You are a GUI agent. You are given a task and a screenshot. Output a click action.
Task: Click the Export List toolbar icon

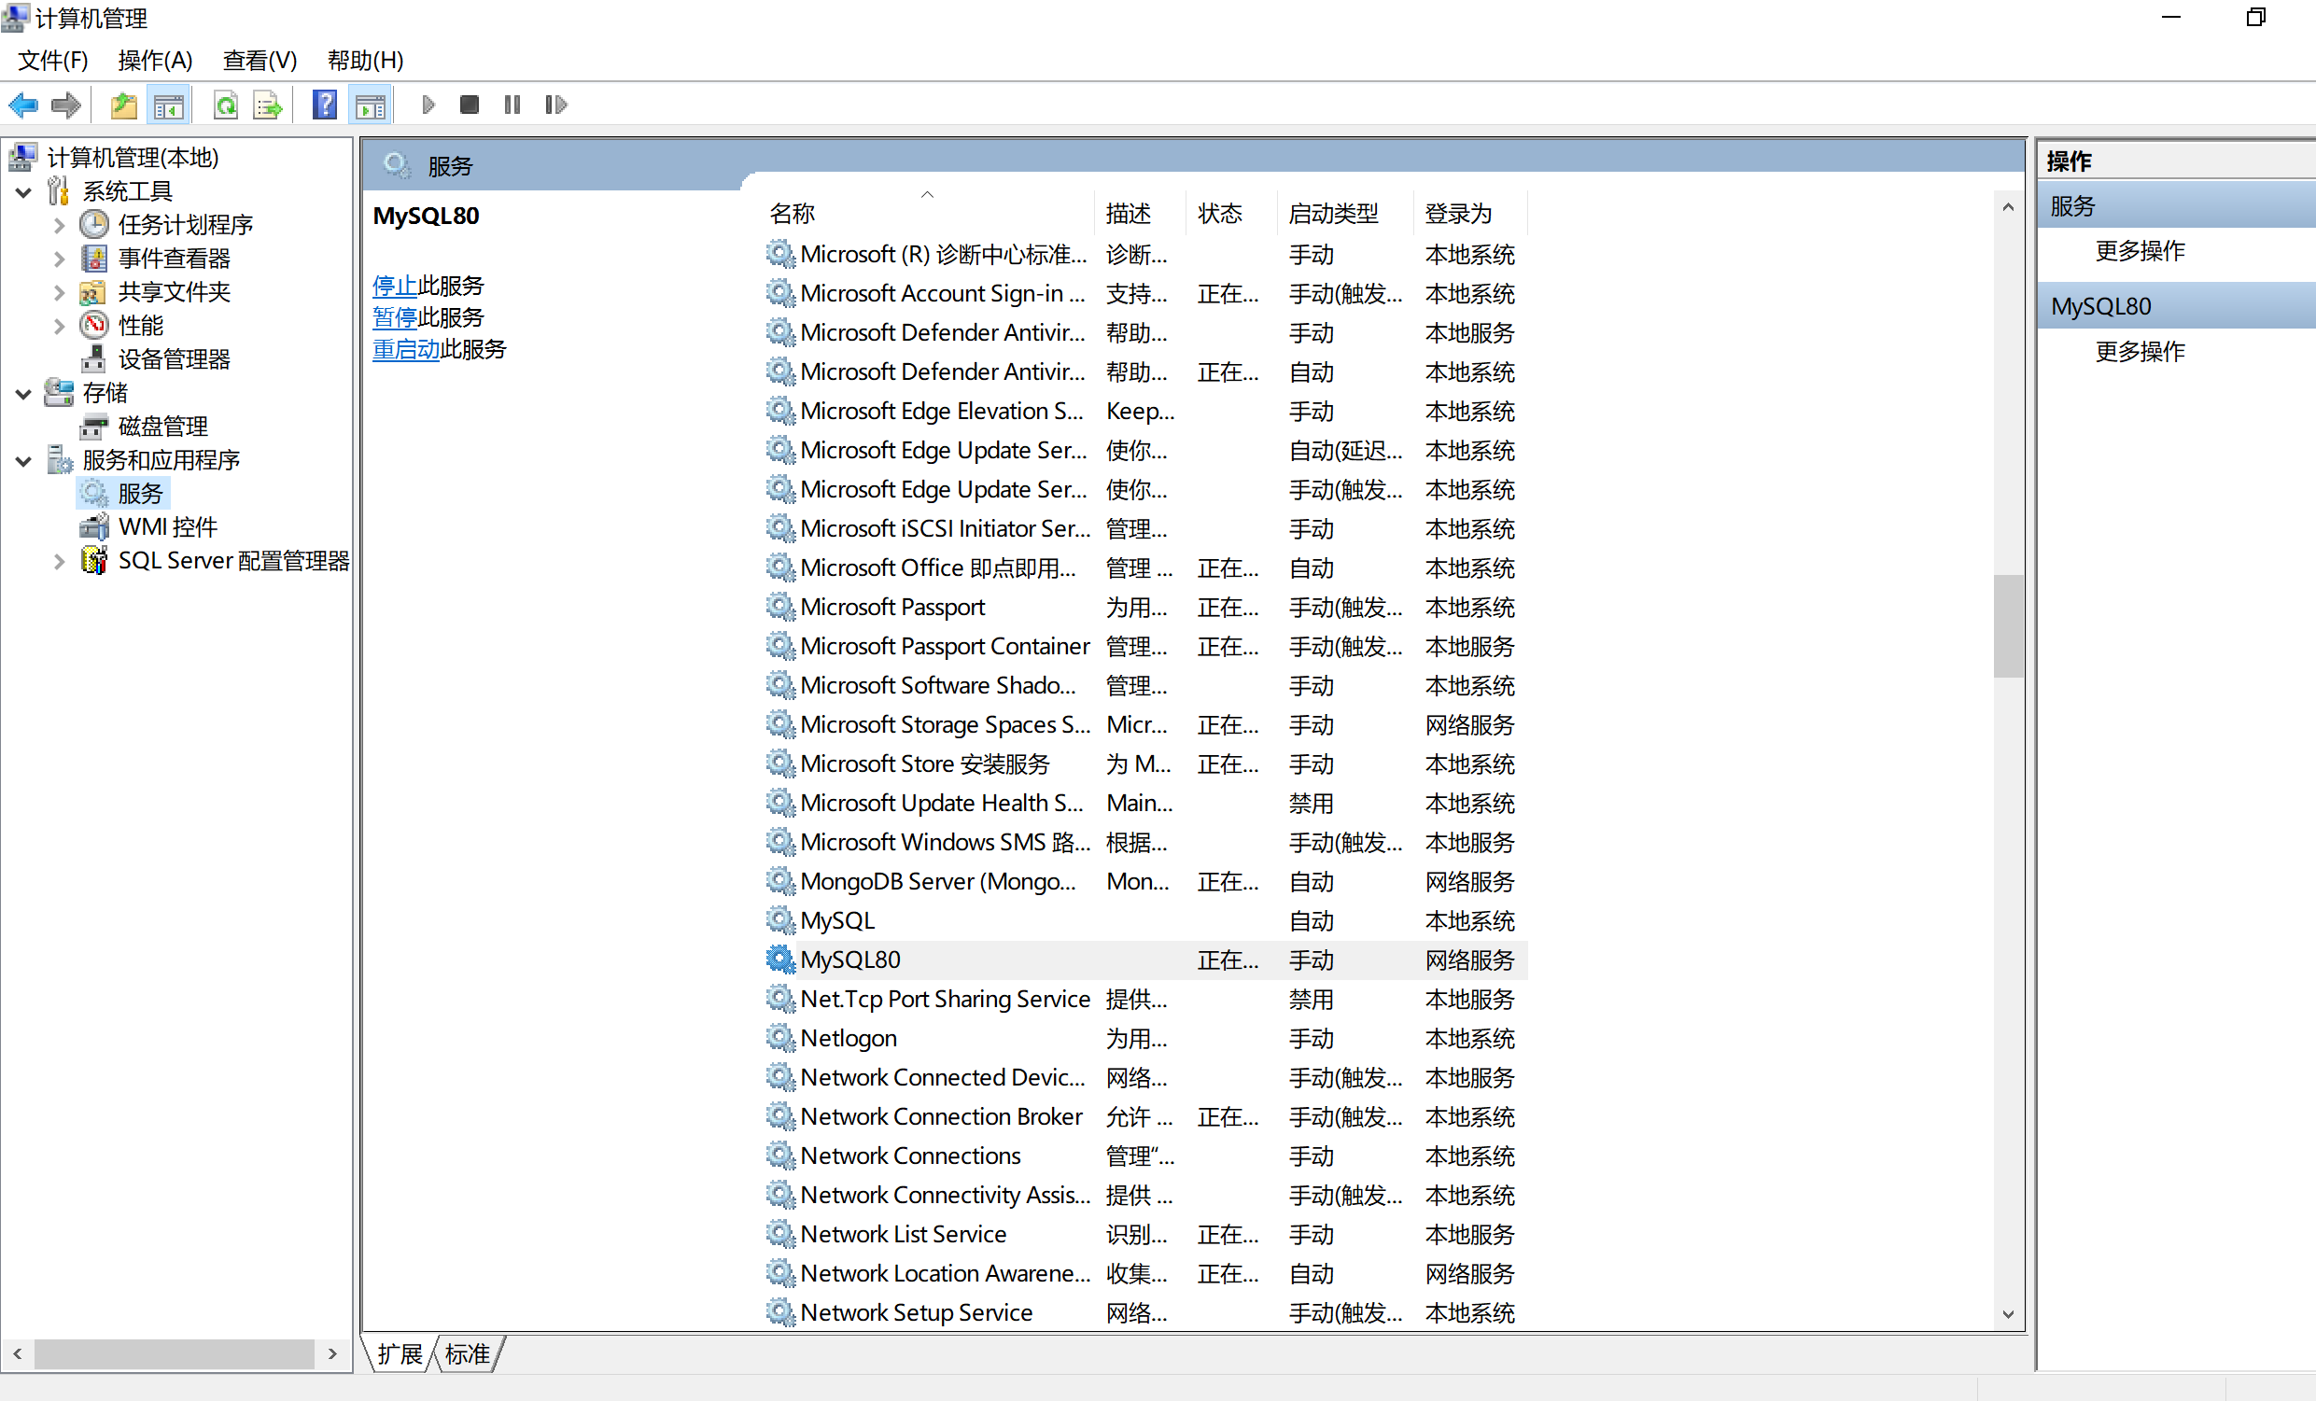coord(268,105)
